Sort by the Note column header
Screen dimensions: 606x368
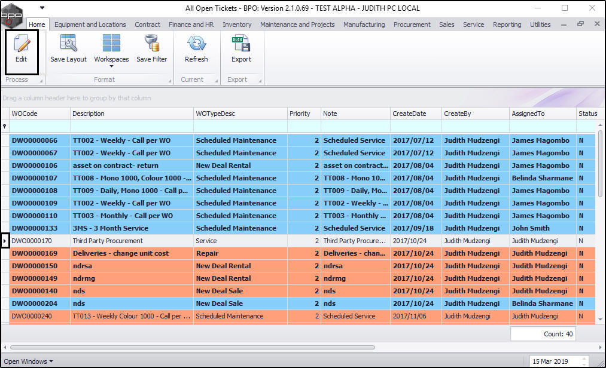355,114
